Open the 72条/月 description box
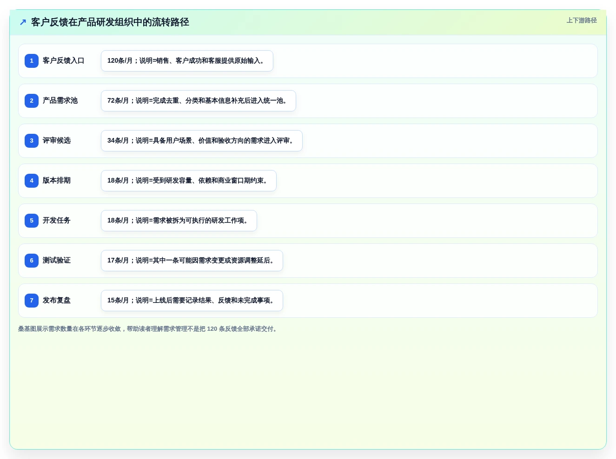 199,101
